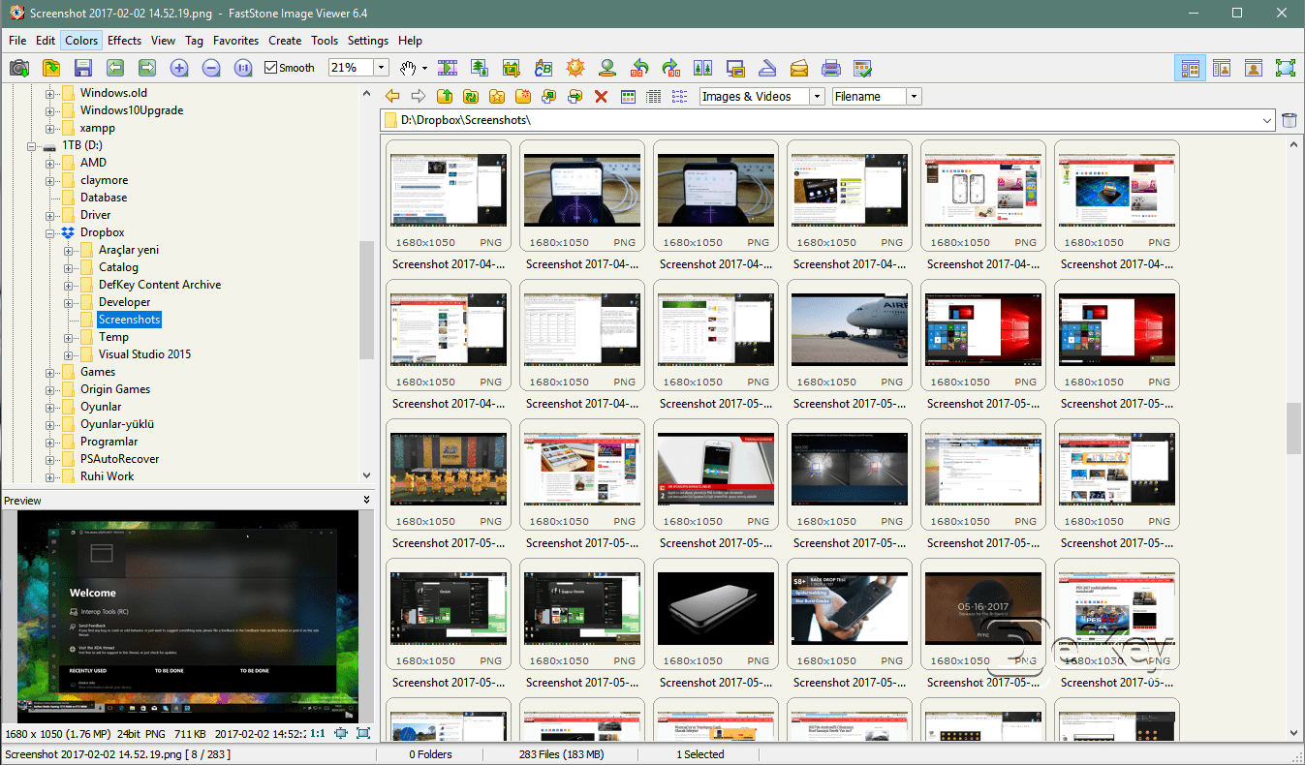Open the Compare Images tool

pos(702,67)
